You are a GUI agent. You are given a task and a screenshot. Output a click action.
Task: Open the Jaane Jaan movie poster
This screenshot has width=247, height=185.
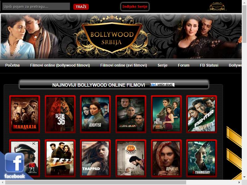tap(131, 114)
